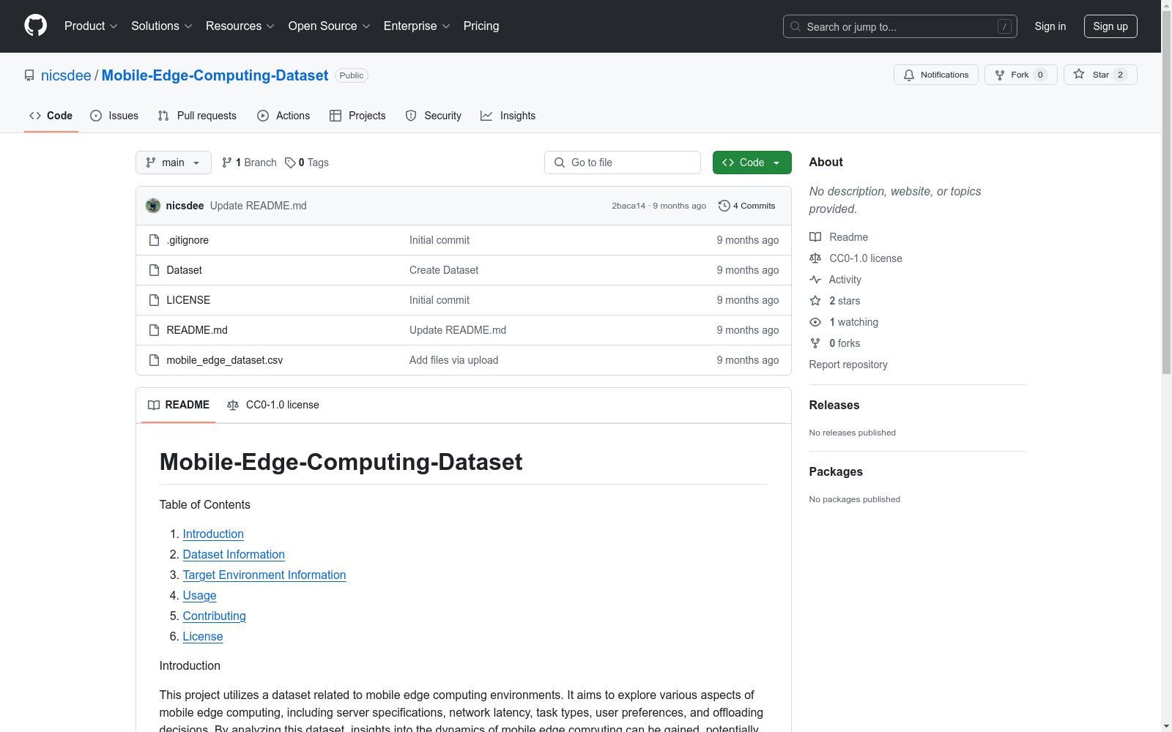Screen dimensions: 1172x732
Task: Open the Product dropdown menu
Action: (91, 26)
